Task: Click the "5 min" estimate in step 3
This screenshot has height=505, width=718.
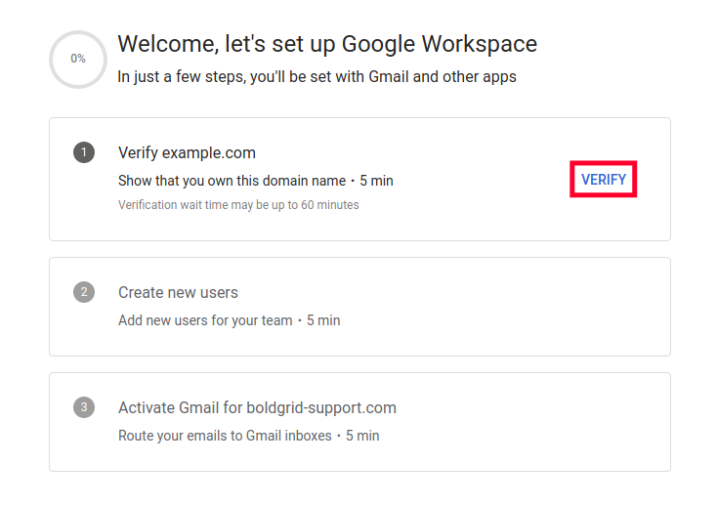Action: [362, 436]
